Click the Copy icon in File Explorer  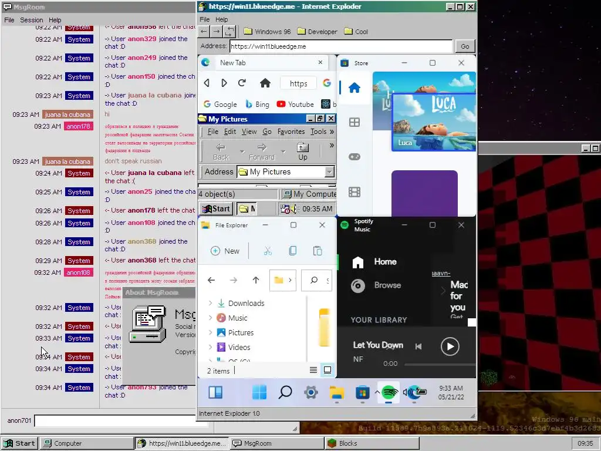coord(292,251)
